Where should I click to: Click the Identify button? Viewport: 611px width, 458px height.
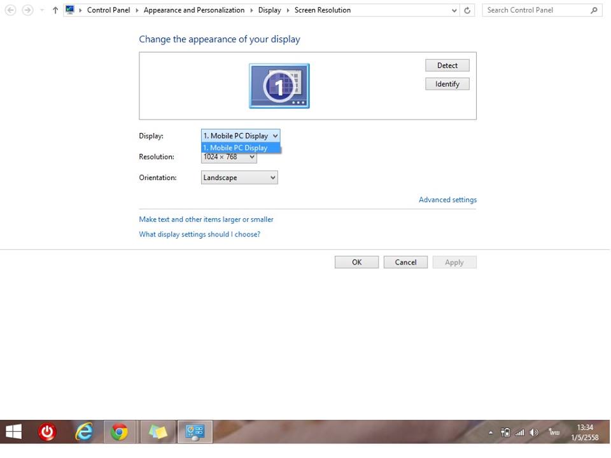447,84
